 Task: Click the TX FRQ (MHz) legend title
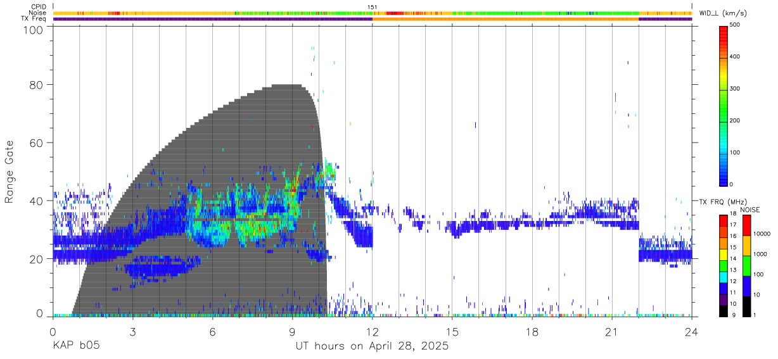(x=722, y=202)
